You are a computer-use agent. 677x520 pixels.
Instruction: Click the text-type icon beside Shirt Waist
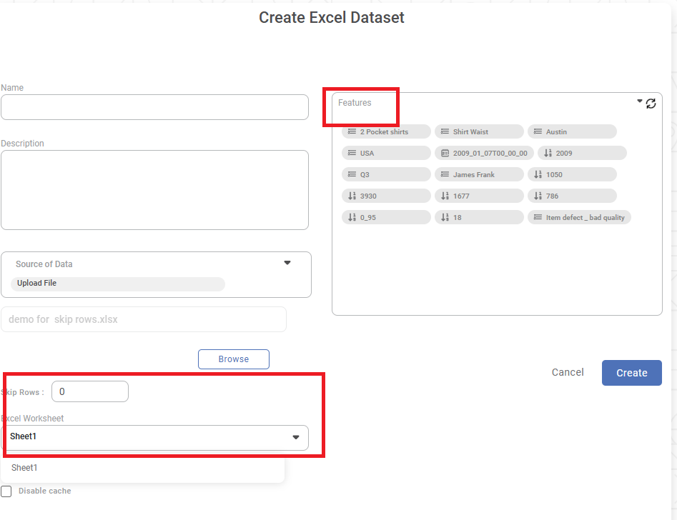[x=445, y=132]
